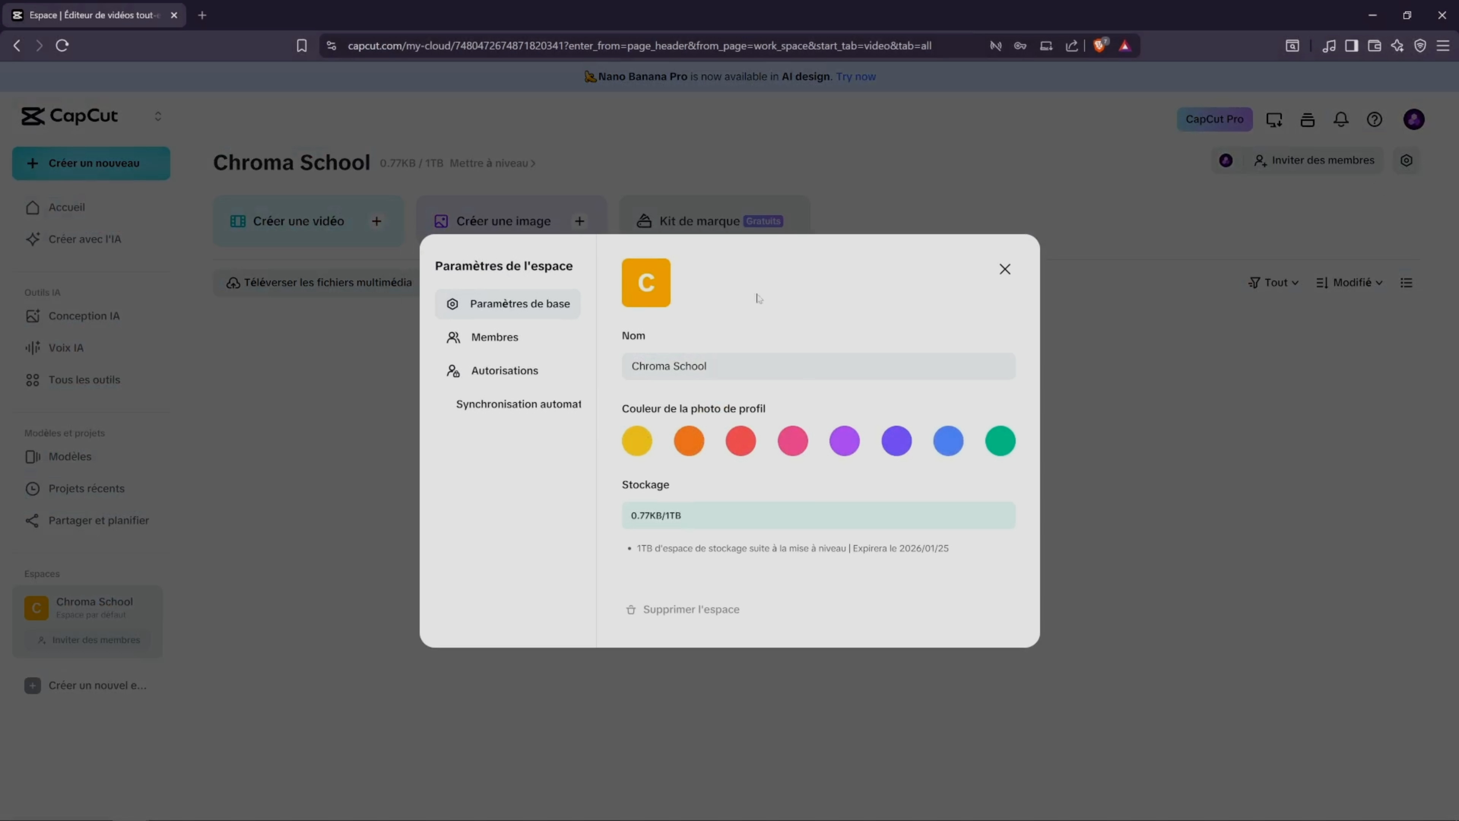Viewport: 1459px width, 821px height.
Task: Click the Nom text field
Action: point(818,366)
